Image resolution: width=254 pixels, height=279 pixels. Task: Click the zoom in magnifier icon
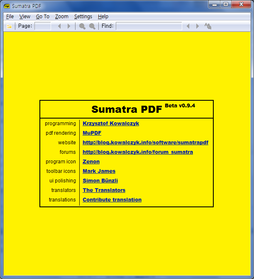pyautogui.click(x=92, y=27)
